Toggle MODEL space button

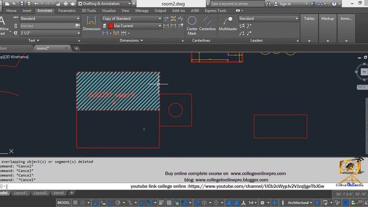pos(64,202)
